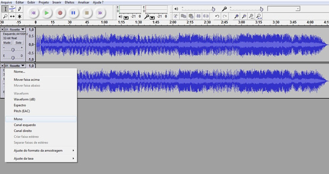This screenshot has width=329, height=174.
Task: Click the speaker icon by output meter
Action: coord(120,17)
